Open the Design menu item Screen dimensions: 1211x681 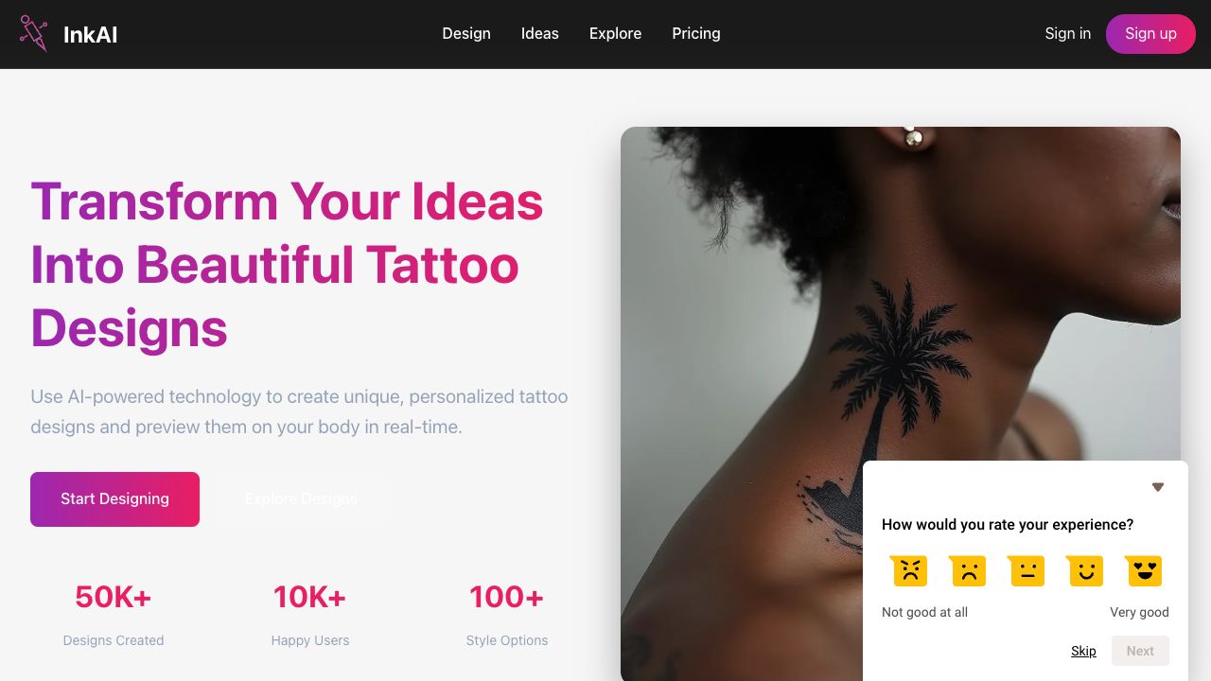click(x=466, y=34)
